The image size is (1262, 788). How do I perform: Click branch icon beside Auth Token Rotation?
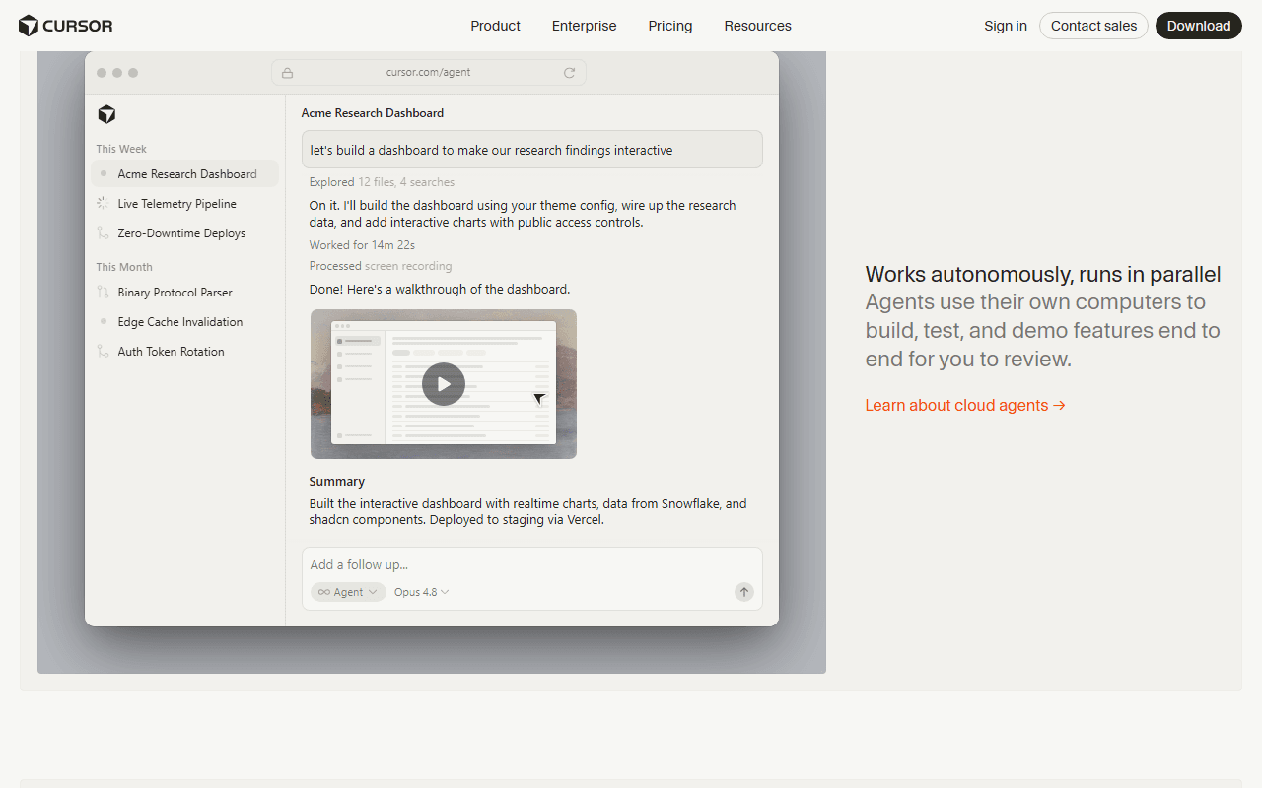click(103, 352)
